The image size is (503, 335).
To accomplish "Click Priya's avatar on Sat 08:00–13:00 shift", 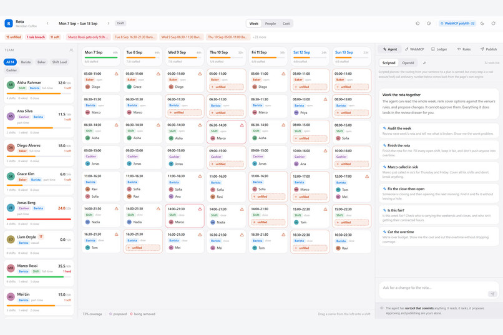I will coord(296,113).
